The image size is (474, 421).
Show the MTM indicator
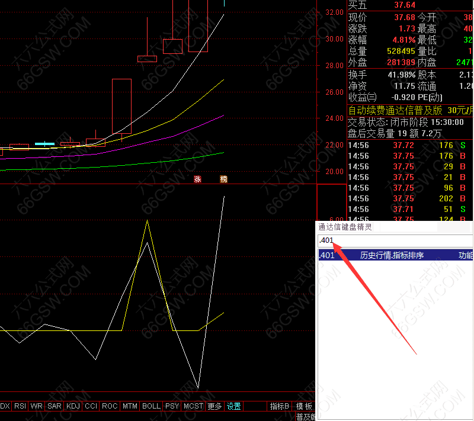coord(130,406)
